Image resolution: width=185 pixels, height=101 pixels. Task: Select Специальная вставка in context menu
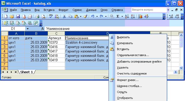click(138, 55)
